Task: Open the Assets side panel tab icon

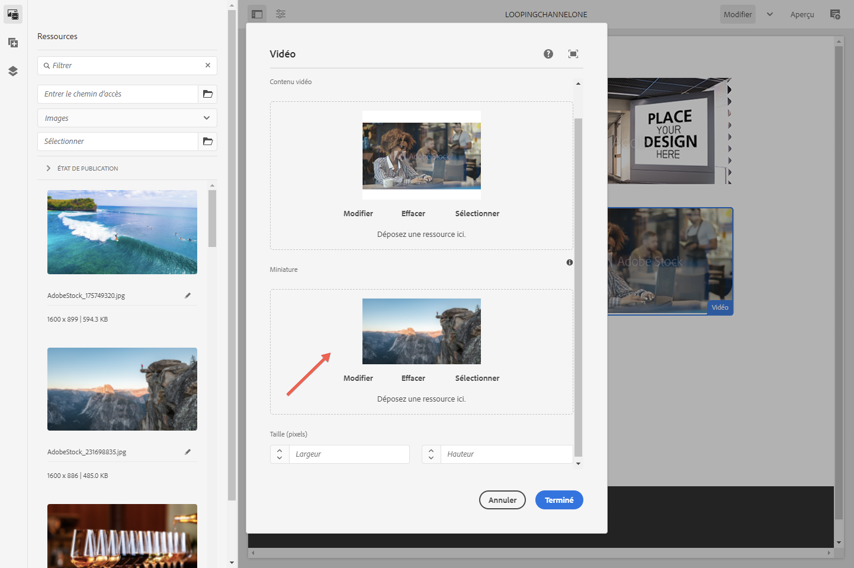Action: [x=13, y=14]
